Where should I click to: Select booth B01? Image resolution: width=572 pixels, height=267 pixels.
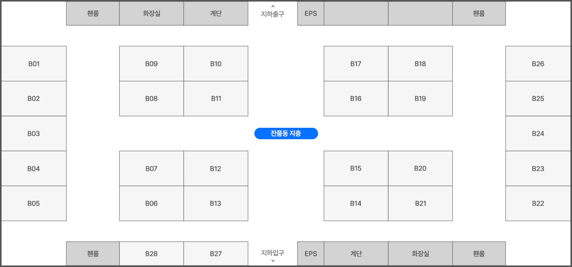(x=34, y=64)
